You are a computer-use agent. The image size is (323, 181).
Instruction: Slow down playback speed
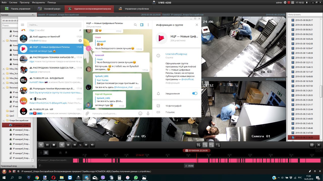75,145
